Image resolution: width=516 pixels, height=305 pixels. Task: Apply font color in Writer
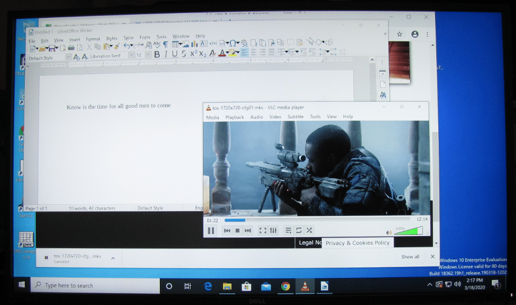(222, 53)
